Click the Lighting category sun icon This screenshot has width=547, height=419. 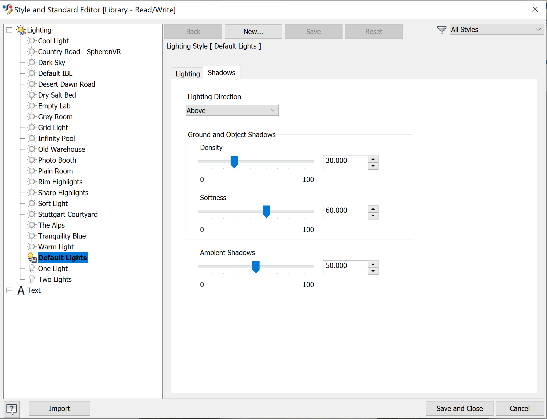[x=21, y=30]
